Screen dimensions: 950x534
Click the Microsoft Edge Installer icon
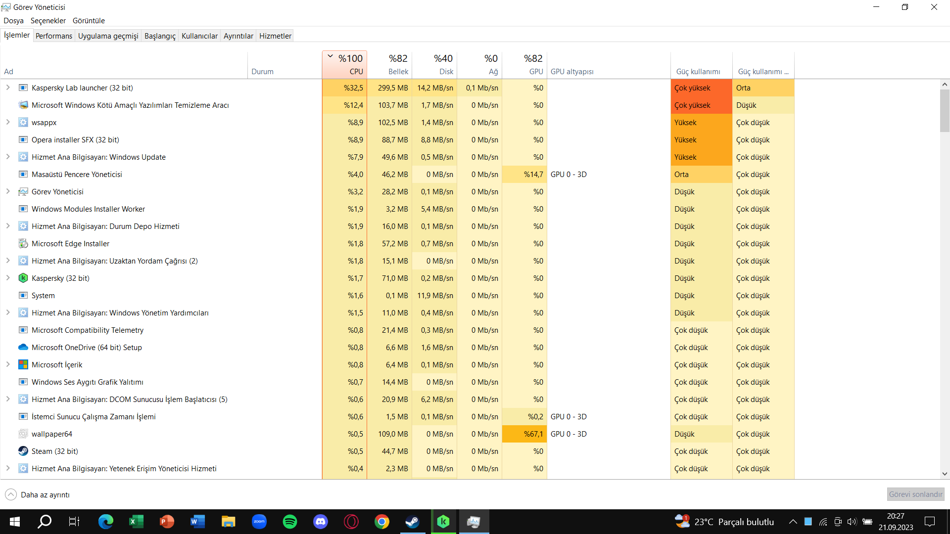pyautogui.click(x=23, y=243)
